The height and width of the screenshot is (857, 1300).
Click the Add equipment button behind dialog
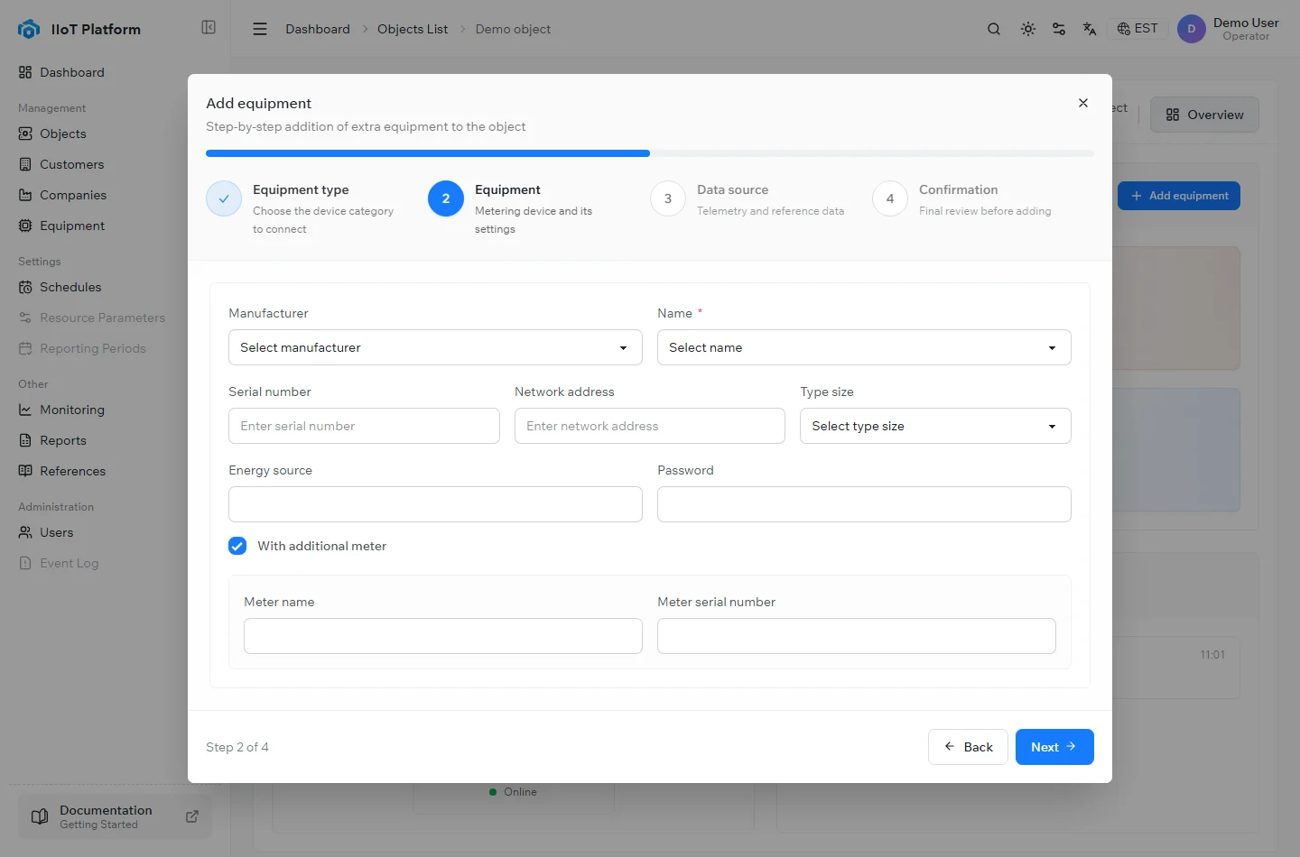click(x=1179, y=196)
